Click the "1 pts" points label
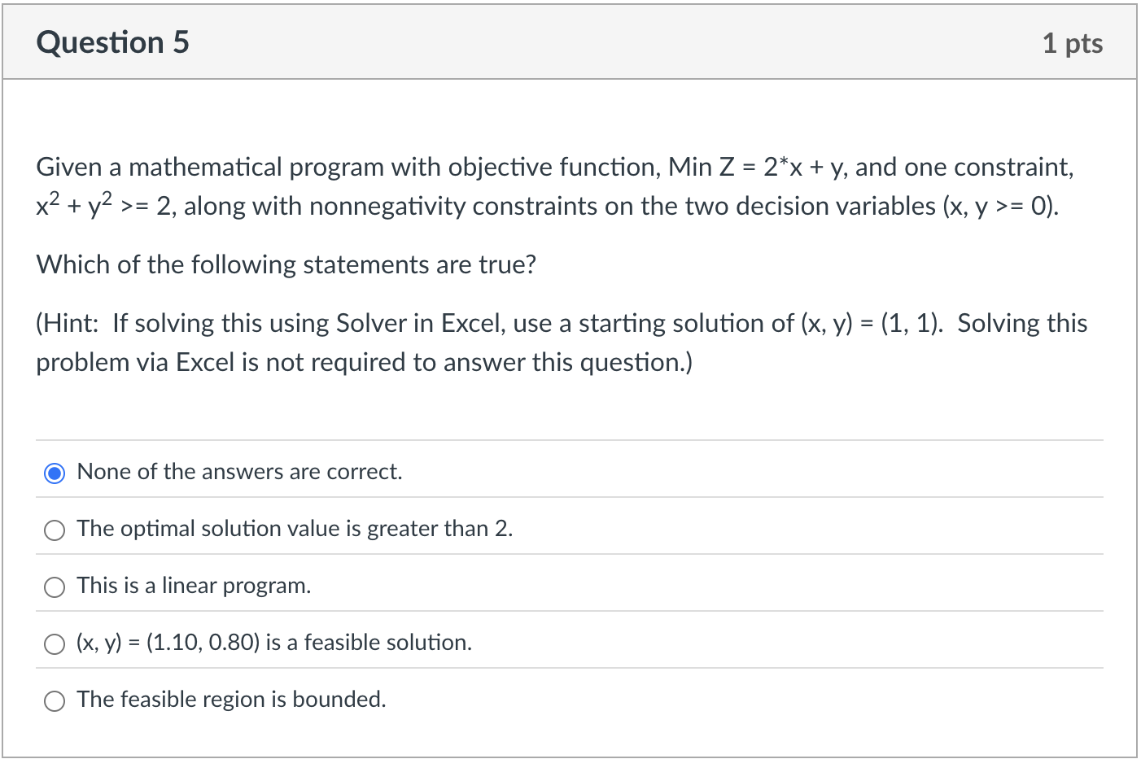Viewport: 1141px width, 759px height. (x=1072, y=43)
